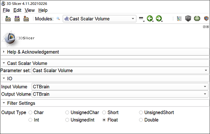The height and width of the screenshot is (134, 210).
Task: Open the Modules selector dropdown
Action: click(99, 19)
